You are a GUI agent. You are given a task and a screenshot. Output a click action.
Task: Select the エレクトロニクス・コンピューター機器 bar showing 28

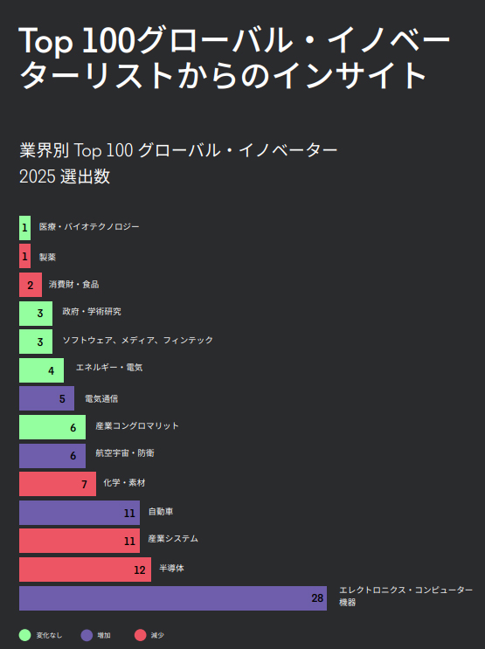(173, 598)
